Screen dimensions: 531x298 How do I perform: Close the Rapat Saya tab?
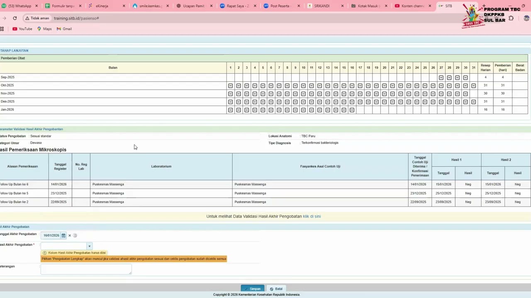click(x=255, y=6)
